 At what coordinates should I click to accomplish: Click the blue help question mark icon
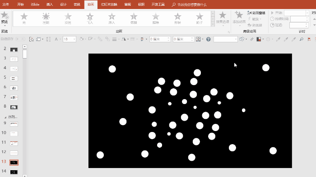point(209,39)
